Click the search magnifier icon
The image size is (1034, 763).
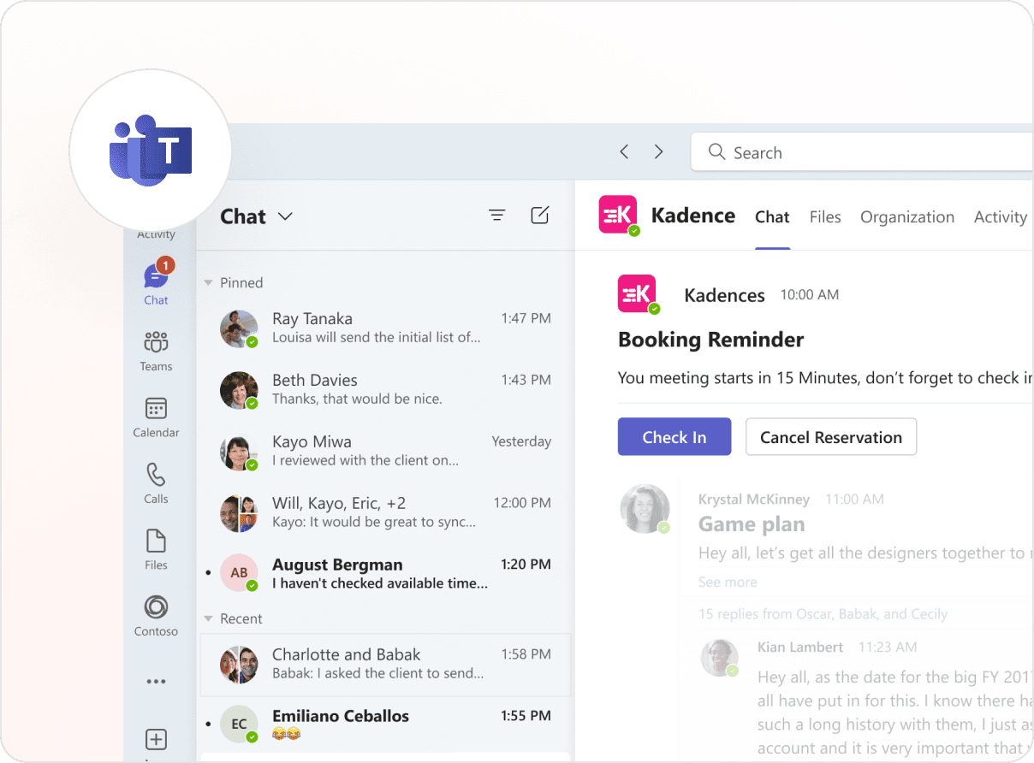[x=716, y=152]
